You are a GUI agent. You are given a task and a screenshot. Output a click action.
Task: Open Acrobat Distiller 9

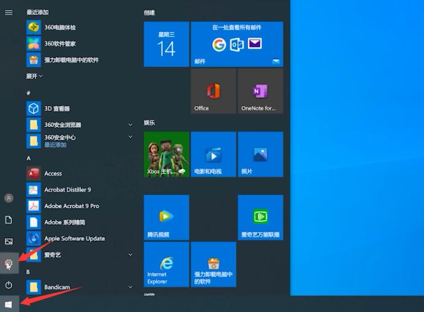point(80,190)
